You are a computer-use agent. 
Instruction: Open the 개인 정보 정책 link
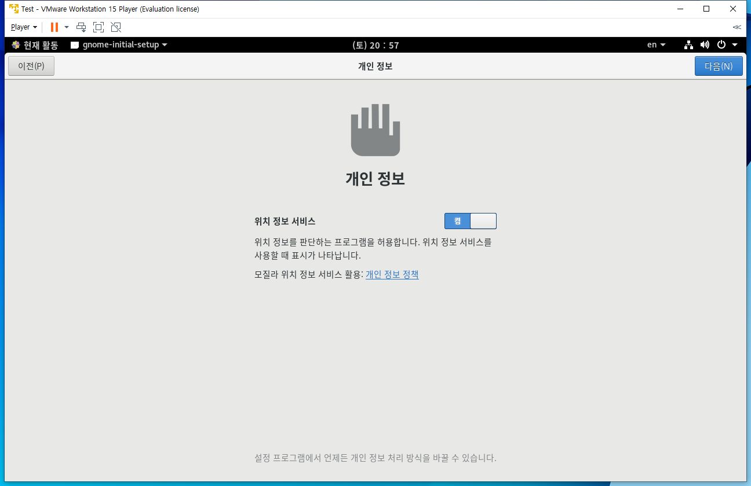[x=392, y=275]
